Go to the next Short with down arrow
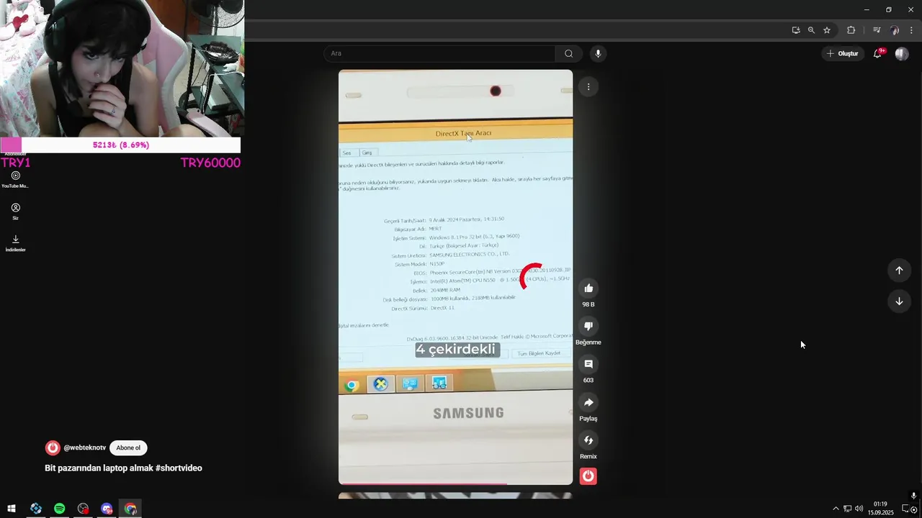The height and width of the screenshot is (518, 922). pos(899,301)
